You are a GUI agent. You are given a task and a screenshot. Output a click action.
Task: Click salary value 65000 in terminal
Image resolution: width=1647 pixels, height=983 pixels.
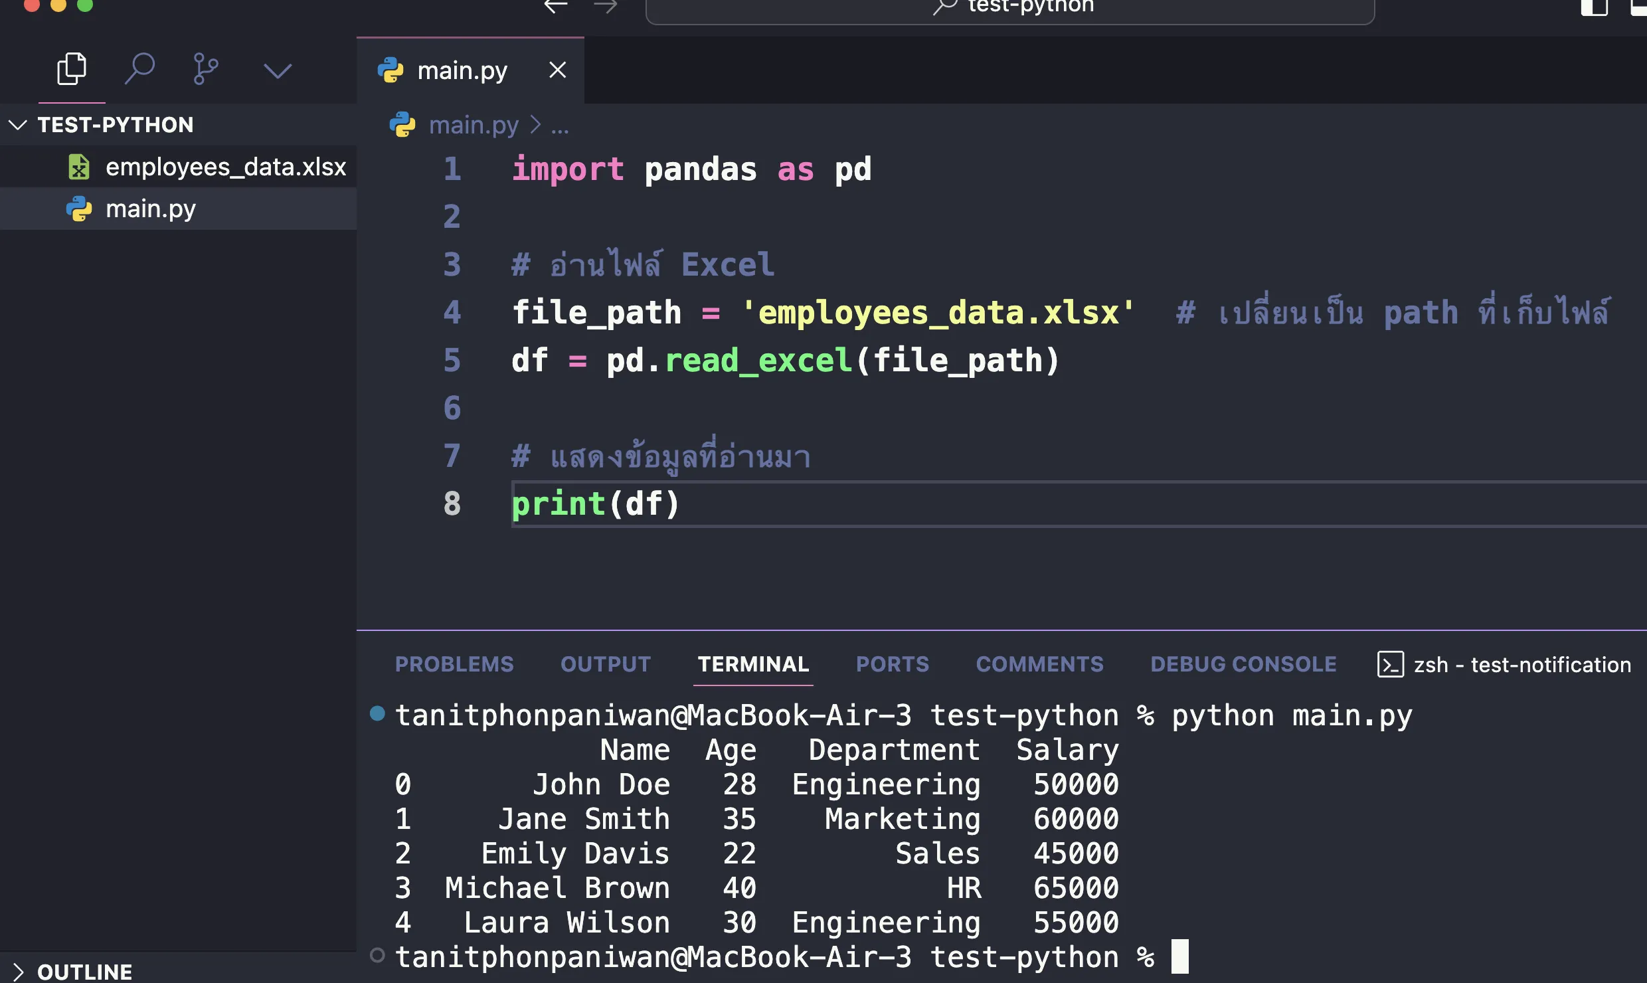pyautogui.click(x=1076, y=888)
